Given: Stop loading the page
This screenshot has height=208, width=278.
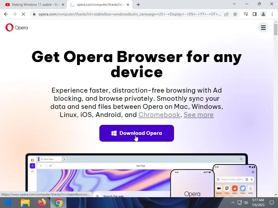Looking at the screenshot, I should point(23,14).
